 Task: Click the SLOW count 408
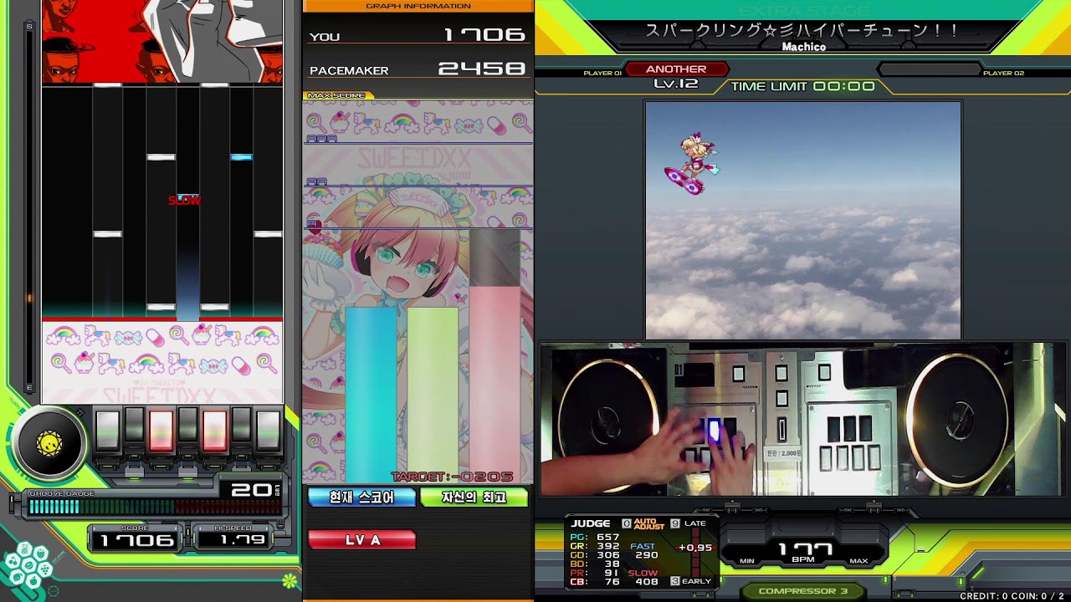coord(646,583)
